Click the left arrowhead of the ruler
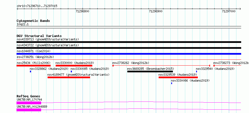Image resolution: width=249 pixels, height=113 pixels. (17, 9)
